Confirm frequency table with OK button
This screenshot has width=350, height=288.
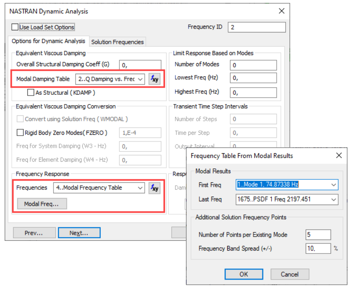click(x=244, y=274)
